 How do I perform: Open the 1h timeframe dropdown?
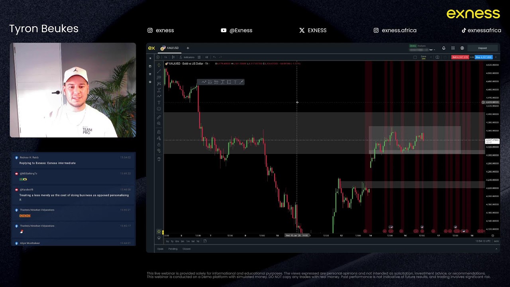166,57
